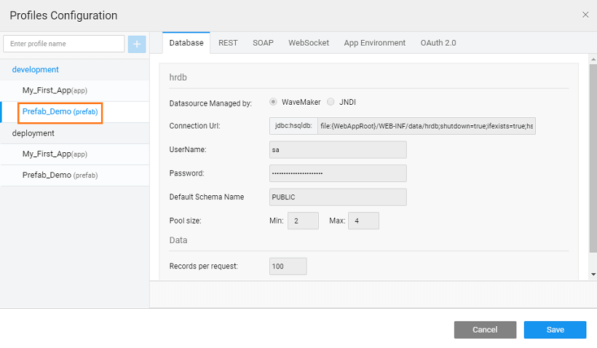597x348 pixels.
Task: Click the UserName input field
Action: click(x=338, y=149)
